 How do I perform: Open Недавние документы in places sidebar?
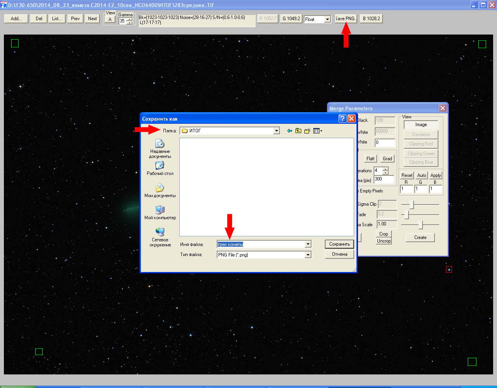coord(160,149)
